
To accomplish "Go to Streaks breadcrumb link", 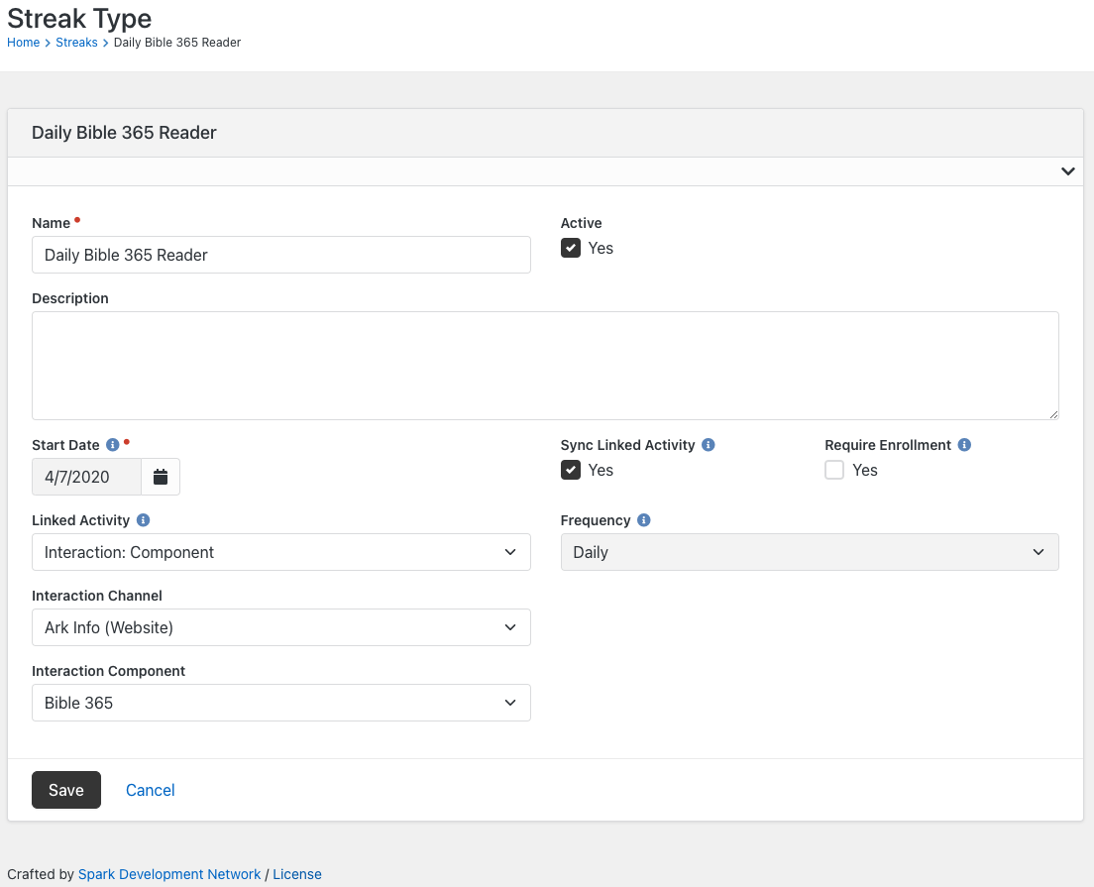I will pyautogui.click(x=76, y=42).
